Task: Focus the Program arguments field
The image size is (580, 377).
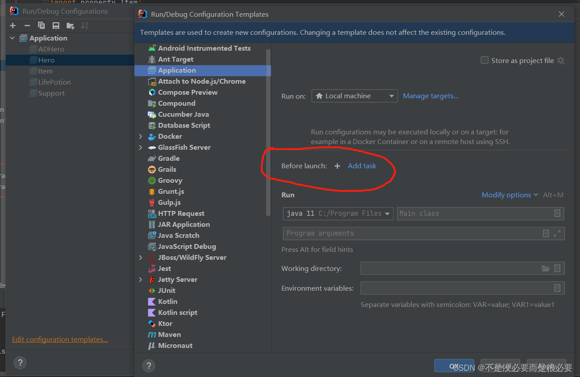Action: pos(424,233)
